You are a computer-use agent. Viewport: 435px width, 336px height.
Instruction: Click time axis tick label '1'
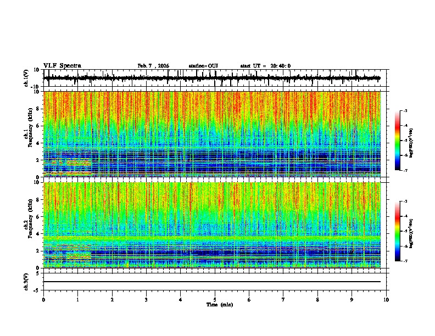77,300
